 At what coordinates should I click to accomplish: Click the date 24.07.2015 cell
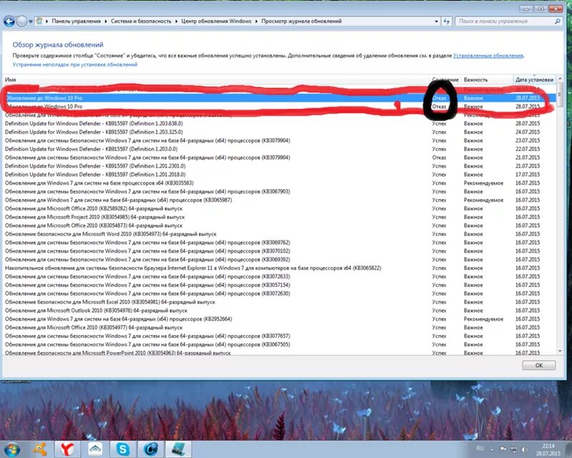click(x=528, y=132)
